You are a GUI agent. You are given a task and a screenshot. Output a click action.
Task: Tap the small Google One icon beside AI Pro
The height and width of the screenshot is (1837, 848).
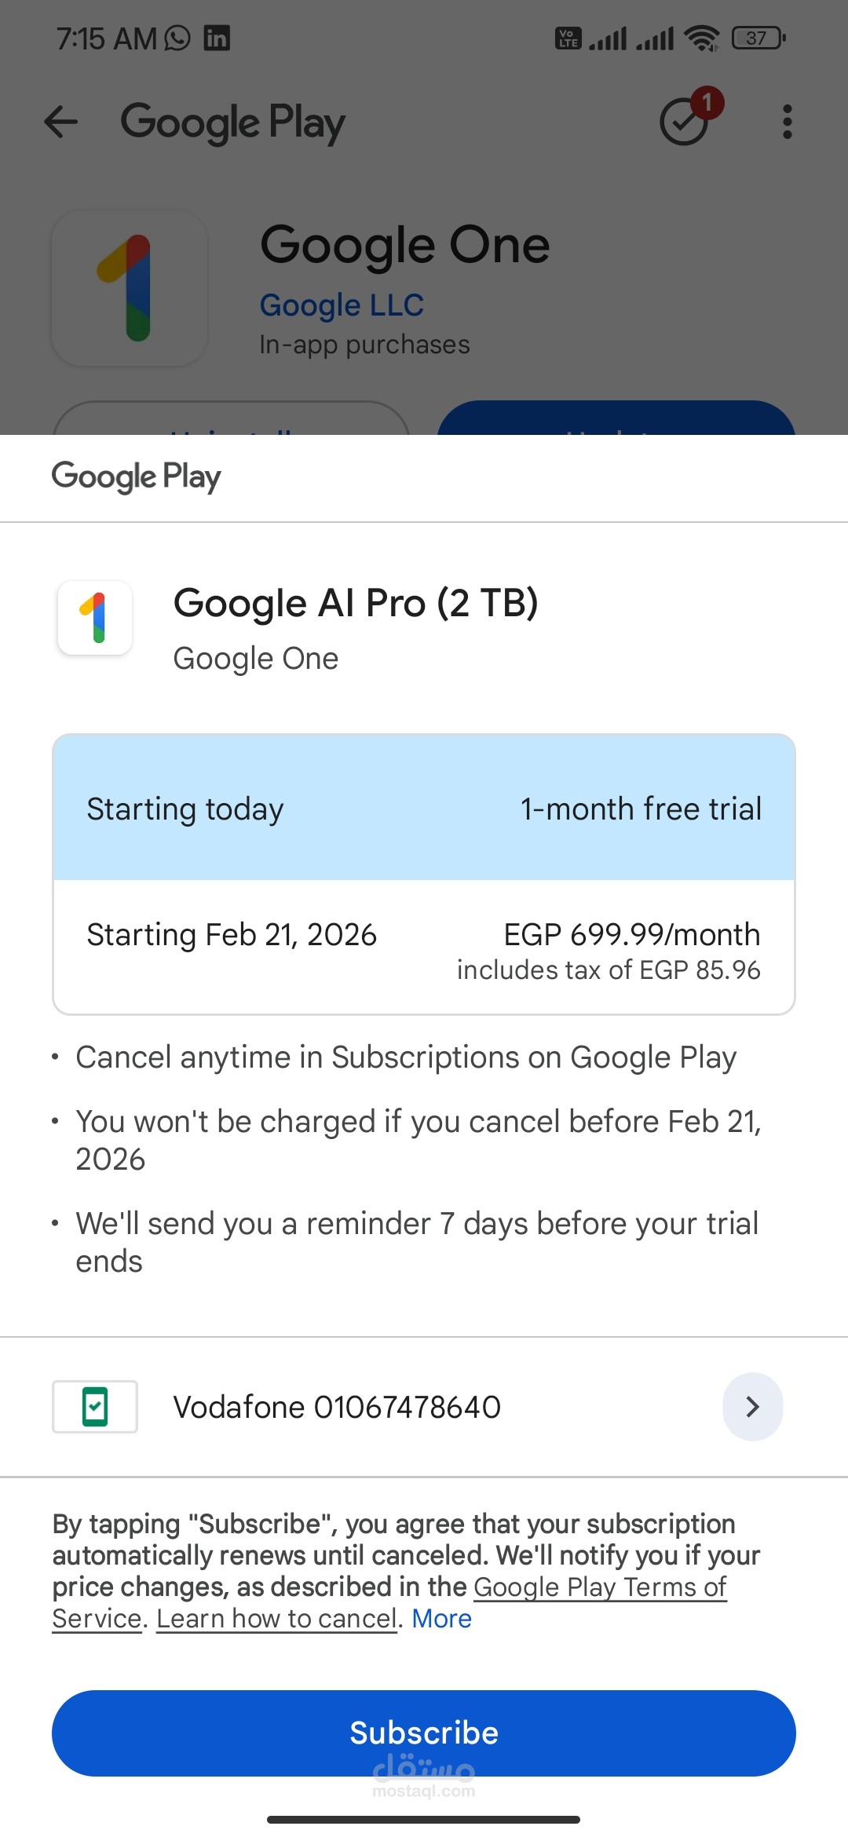[x=95, y=618]
